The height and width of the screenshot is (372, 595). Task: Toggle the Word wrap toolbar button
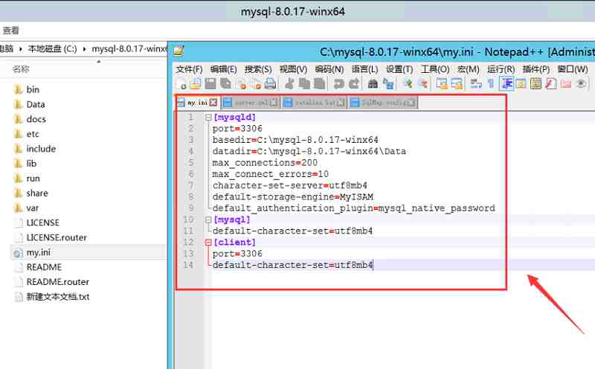click(476, 84)
